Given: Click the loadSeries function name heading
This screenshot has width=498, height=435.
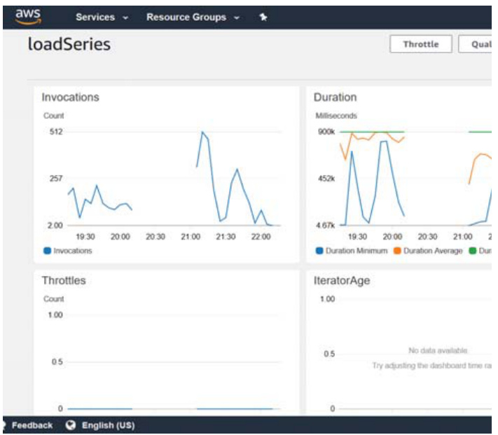Looking at the screenshot, I should tap(69, 45).
